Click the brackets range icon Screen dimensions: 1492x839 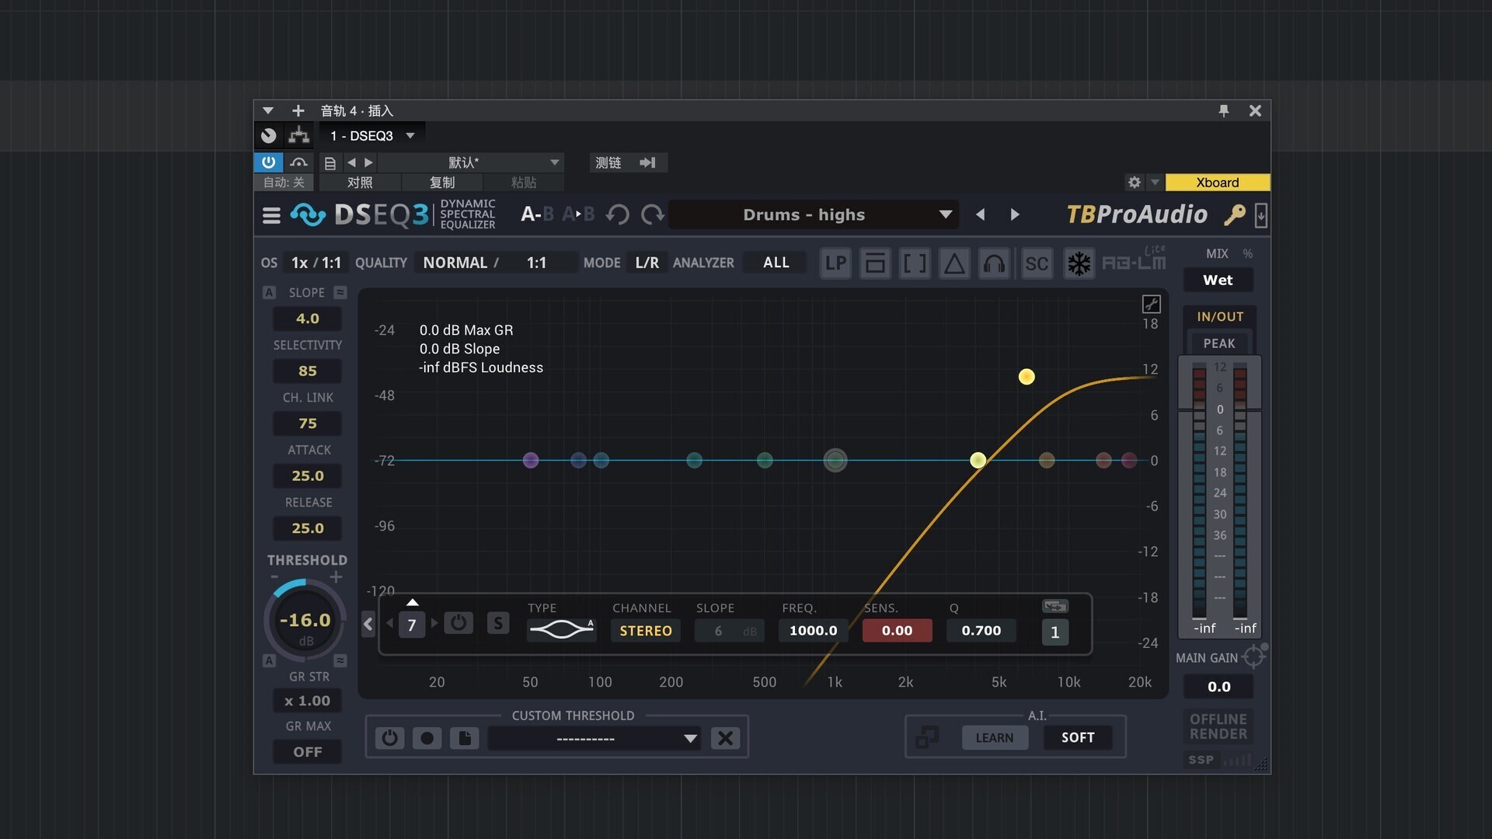pyautogui.click(x=915, y=263)
